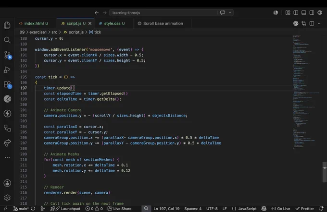Open Source Control view with 9 badge
Image resolution: width=327 pixels, height=212 pixels.
click(8, 55)
